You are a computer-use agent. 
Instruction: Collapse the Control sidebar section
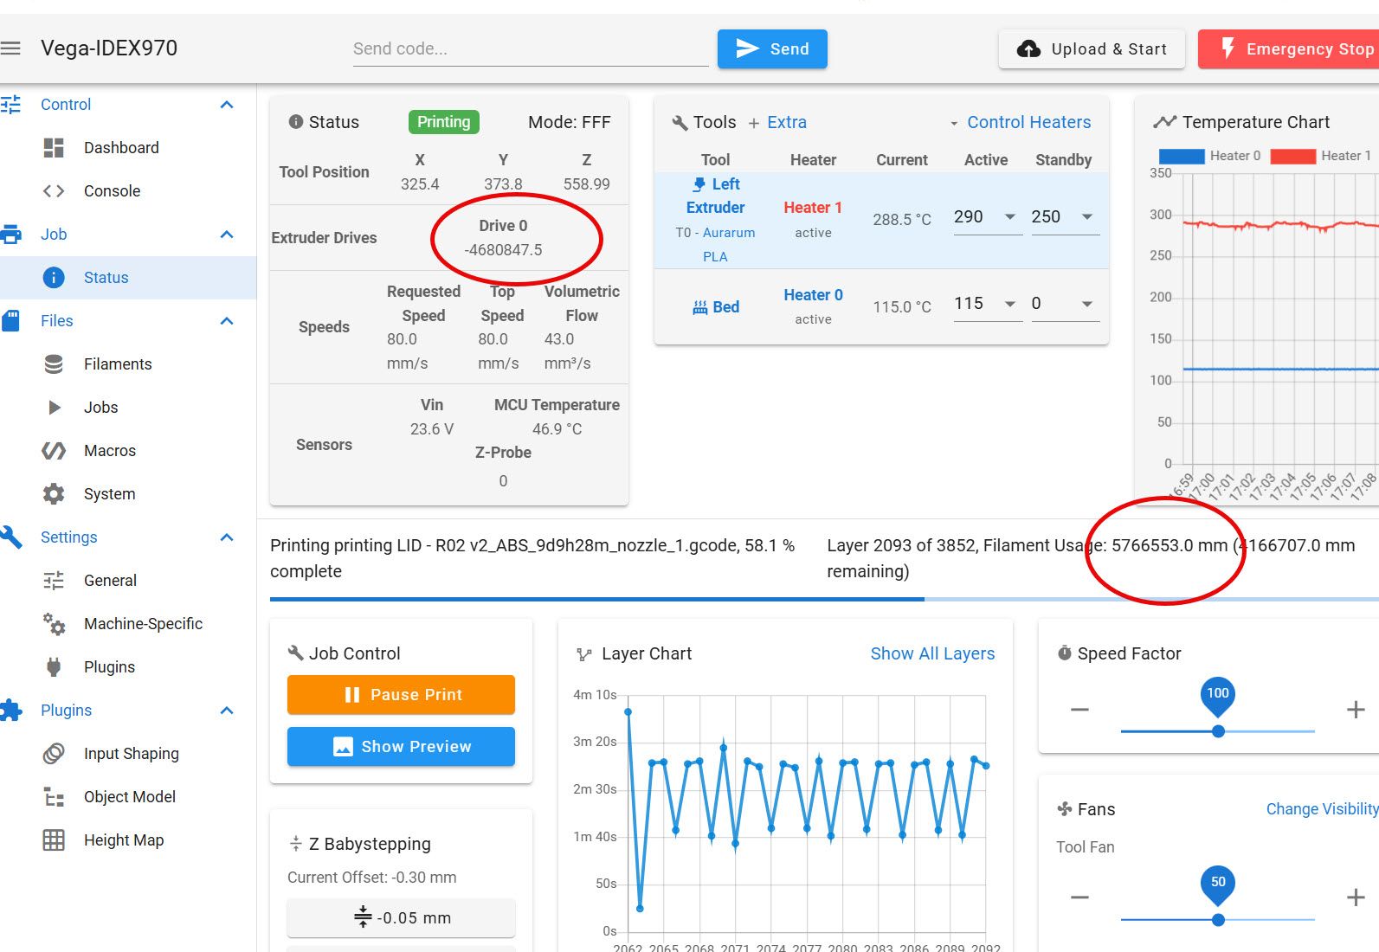point(227,105)
